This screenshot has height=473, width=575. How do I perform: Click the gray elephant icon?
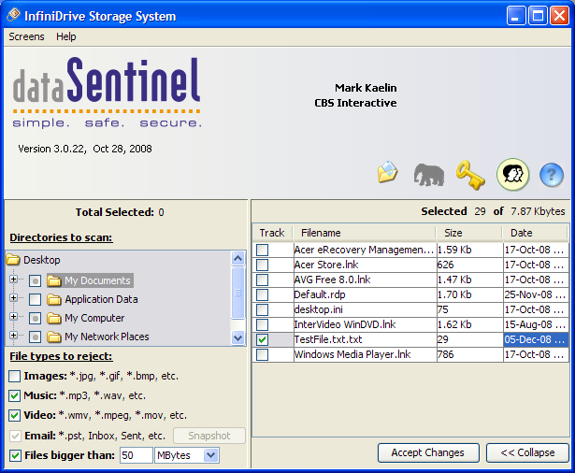429,175
